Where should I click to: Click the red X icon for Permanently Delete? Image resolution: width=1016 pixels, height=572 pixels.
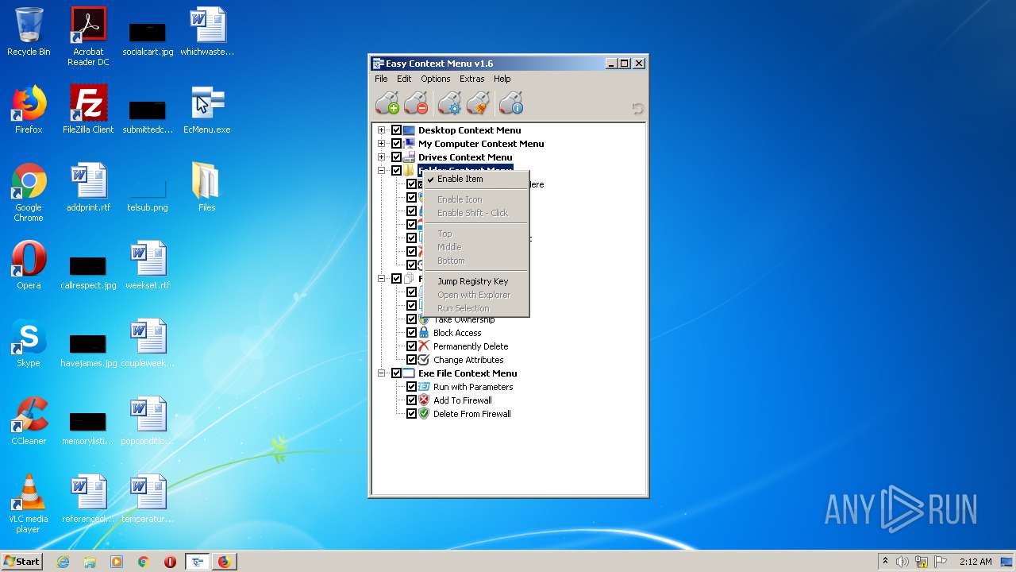click(x=424, y=346)
